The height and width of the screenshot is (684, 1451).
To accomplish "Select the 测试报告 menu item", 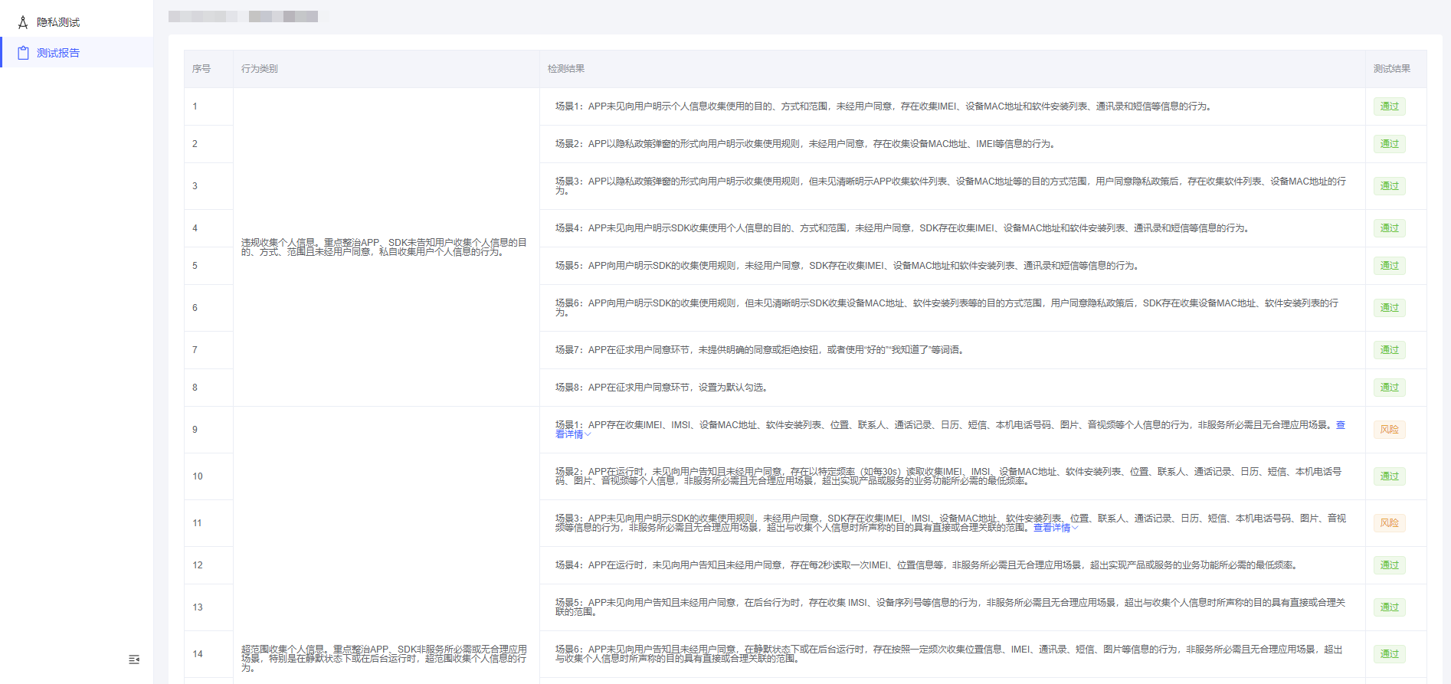I will [58, 53].
